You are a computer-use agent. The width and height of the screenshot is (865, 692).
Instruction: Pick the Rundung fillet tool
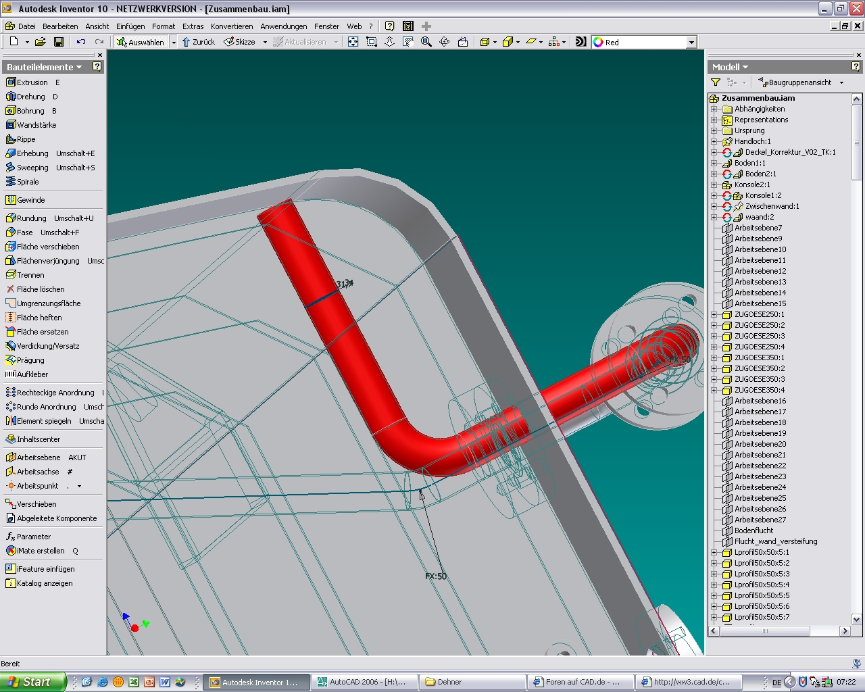(x=31, y=218)
